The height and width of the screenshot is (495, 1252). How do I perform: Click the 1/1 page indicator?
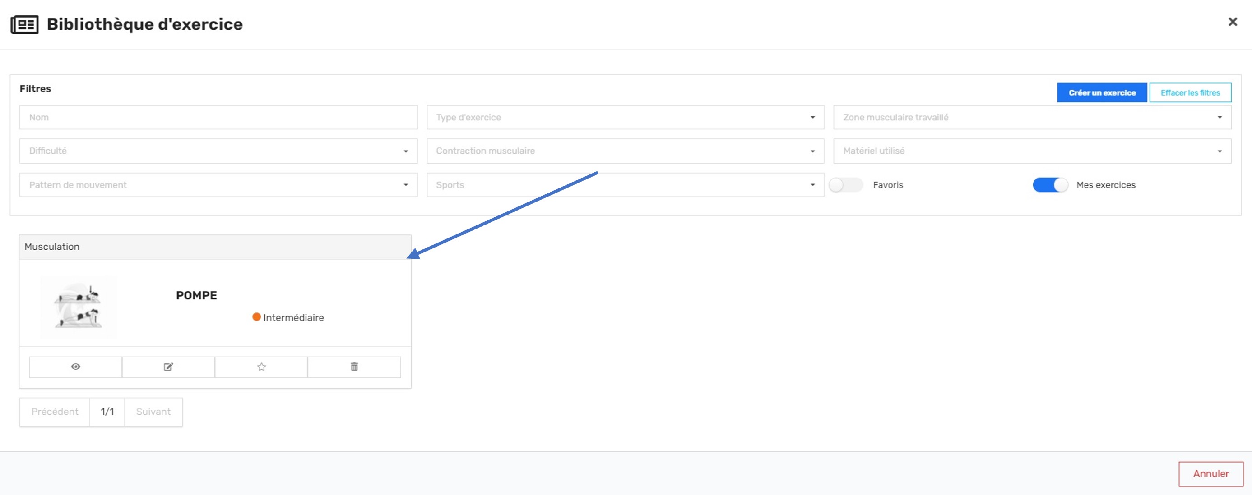coord(107,412)
